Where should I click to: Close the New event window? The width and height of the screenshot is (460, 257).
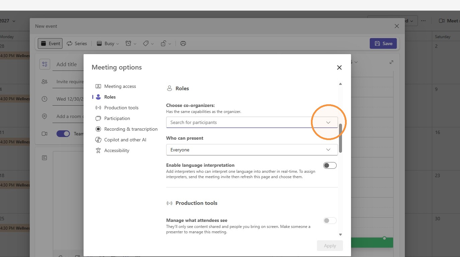pos(397,26)
